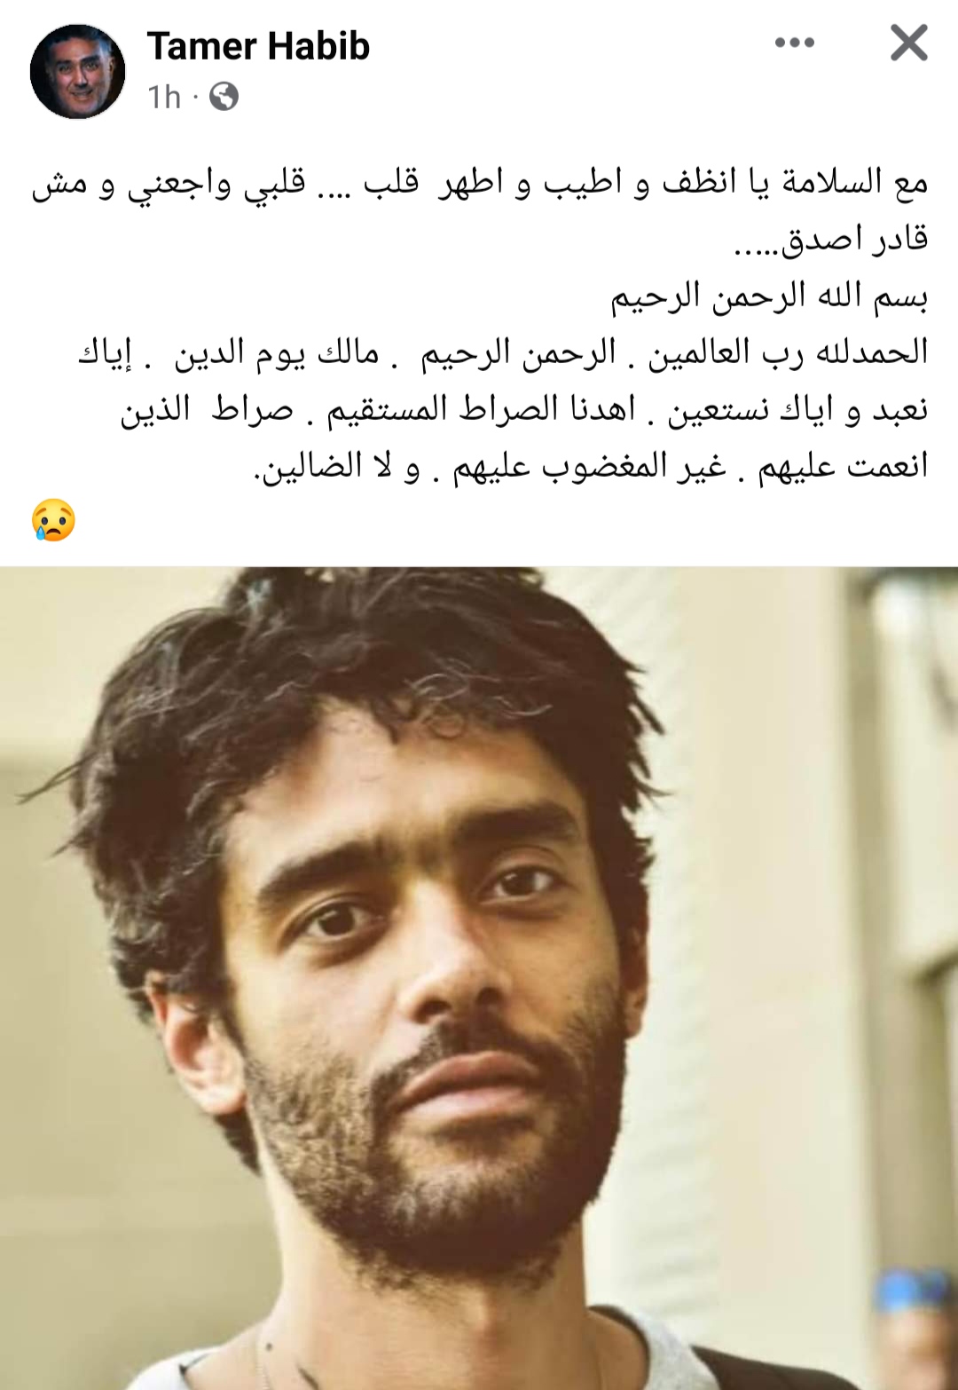Click the first line starting مع السلامة
The image size is (958, 1390).
[x=480, y=182]
